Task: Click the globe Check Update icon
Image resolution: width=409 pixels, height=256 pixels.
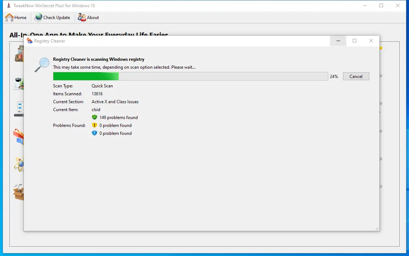Action: (x=38, y=17)
